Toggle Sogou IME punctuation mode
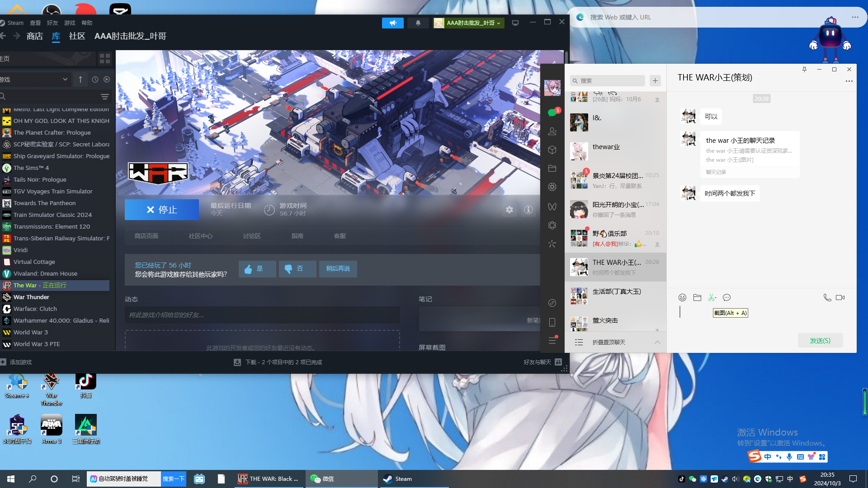 pos(778,457)
